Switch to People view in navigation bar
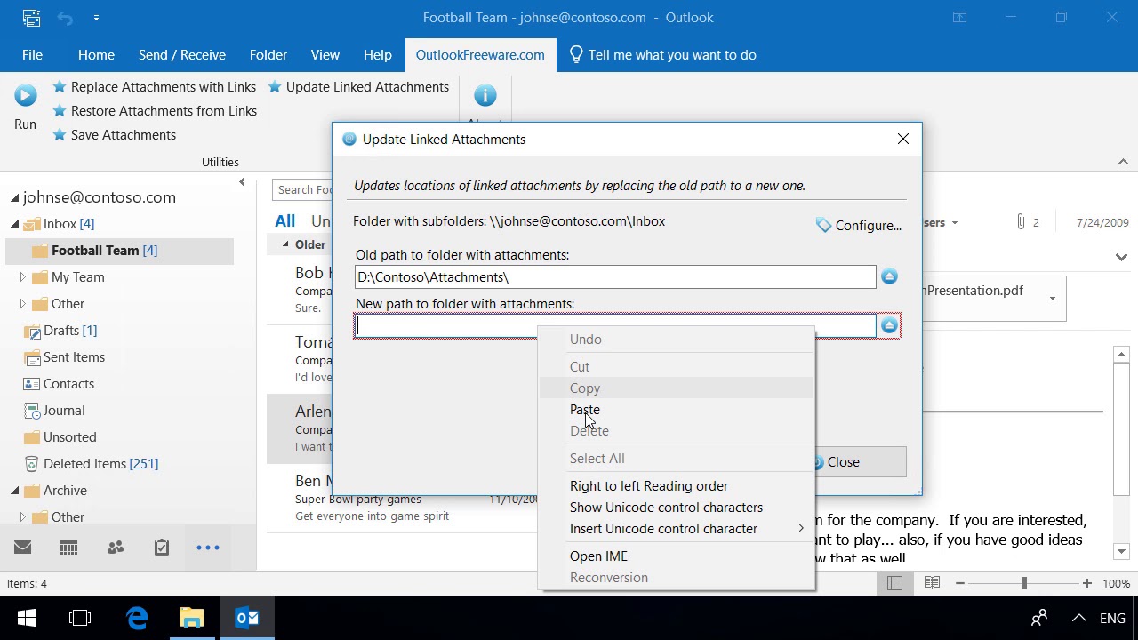 116,548
